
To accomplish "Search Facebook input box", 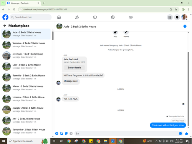I will coord(31,17).
